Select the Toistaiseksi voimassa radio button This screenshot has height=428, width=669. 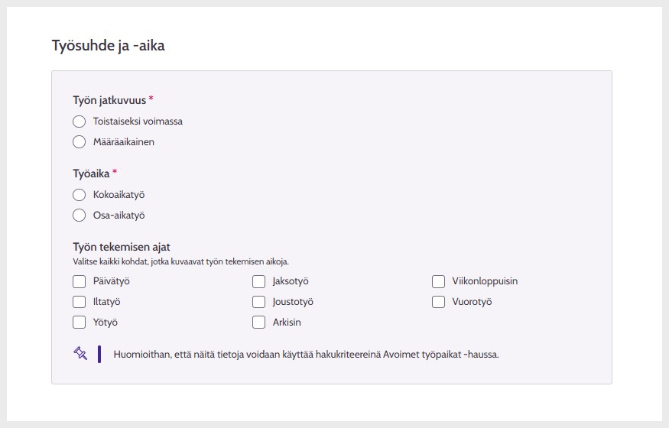pyautogui.click(x=79, y=121)
